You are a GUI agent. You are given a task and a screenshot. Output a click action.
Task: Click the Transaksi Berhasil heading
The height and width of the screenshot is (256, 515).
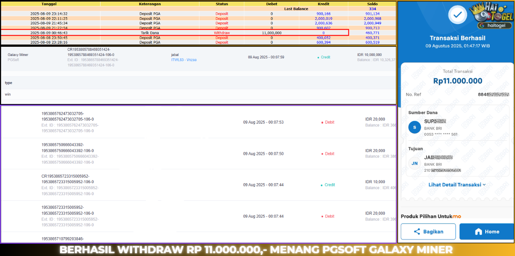point(457,38)
